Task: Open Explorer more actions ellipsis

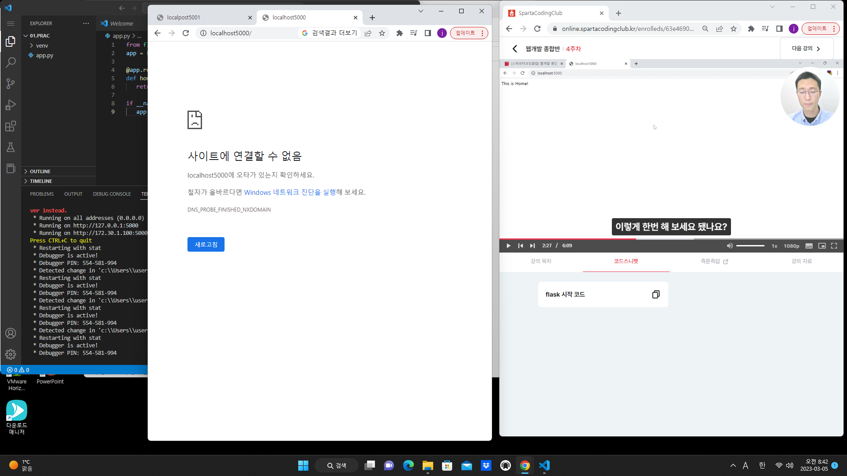Action: coord(86,23)
